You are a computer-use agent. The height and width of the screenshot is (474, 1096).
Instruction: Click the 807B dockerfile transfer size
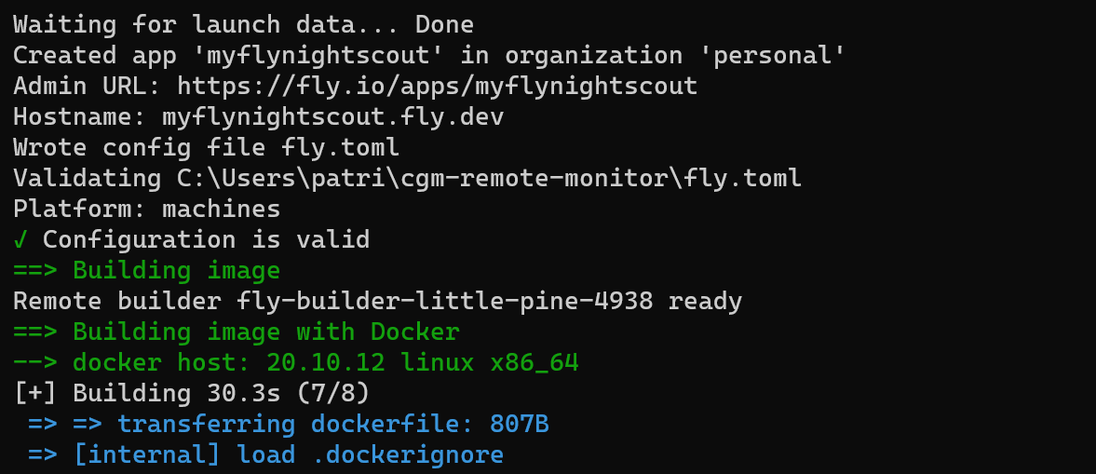pyautogui.click(x=520, y=425)
